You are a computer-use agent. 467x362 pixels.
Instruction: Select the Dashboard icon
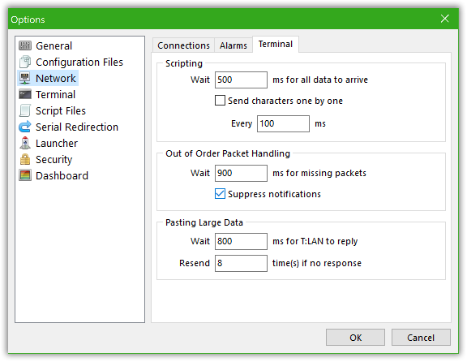[x=25, y=175]
